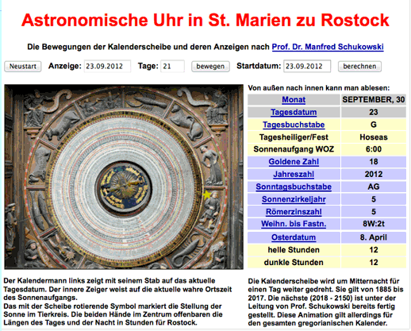Image resolution: width=411 pixels, height=331 pixels.
Task: Open the Sonnenzirkeljahr link
Action: (294, 199)
